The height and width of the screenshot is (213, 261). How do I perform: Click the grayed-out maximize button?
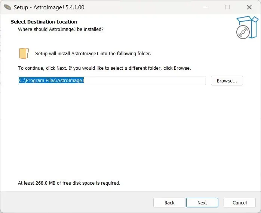(227, 7)
